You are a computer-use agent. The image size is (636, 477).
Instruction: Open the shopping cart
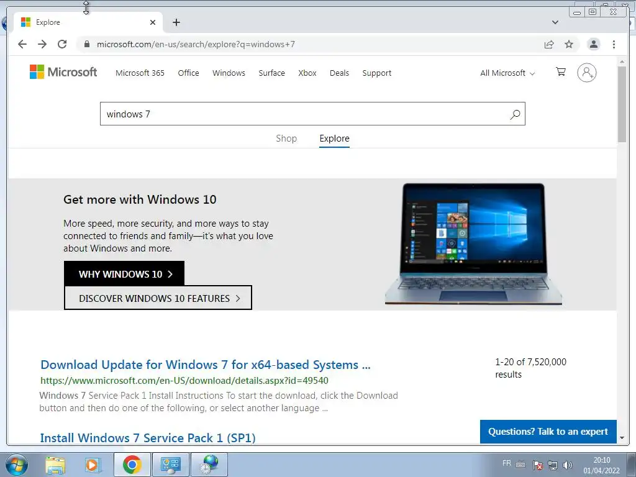coord(561,72)
